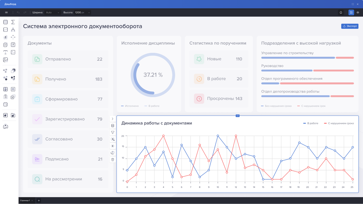Open the map widget icon in sidebar
The width and height of the screenshot is (363, 204).
coord(5,126)
